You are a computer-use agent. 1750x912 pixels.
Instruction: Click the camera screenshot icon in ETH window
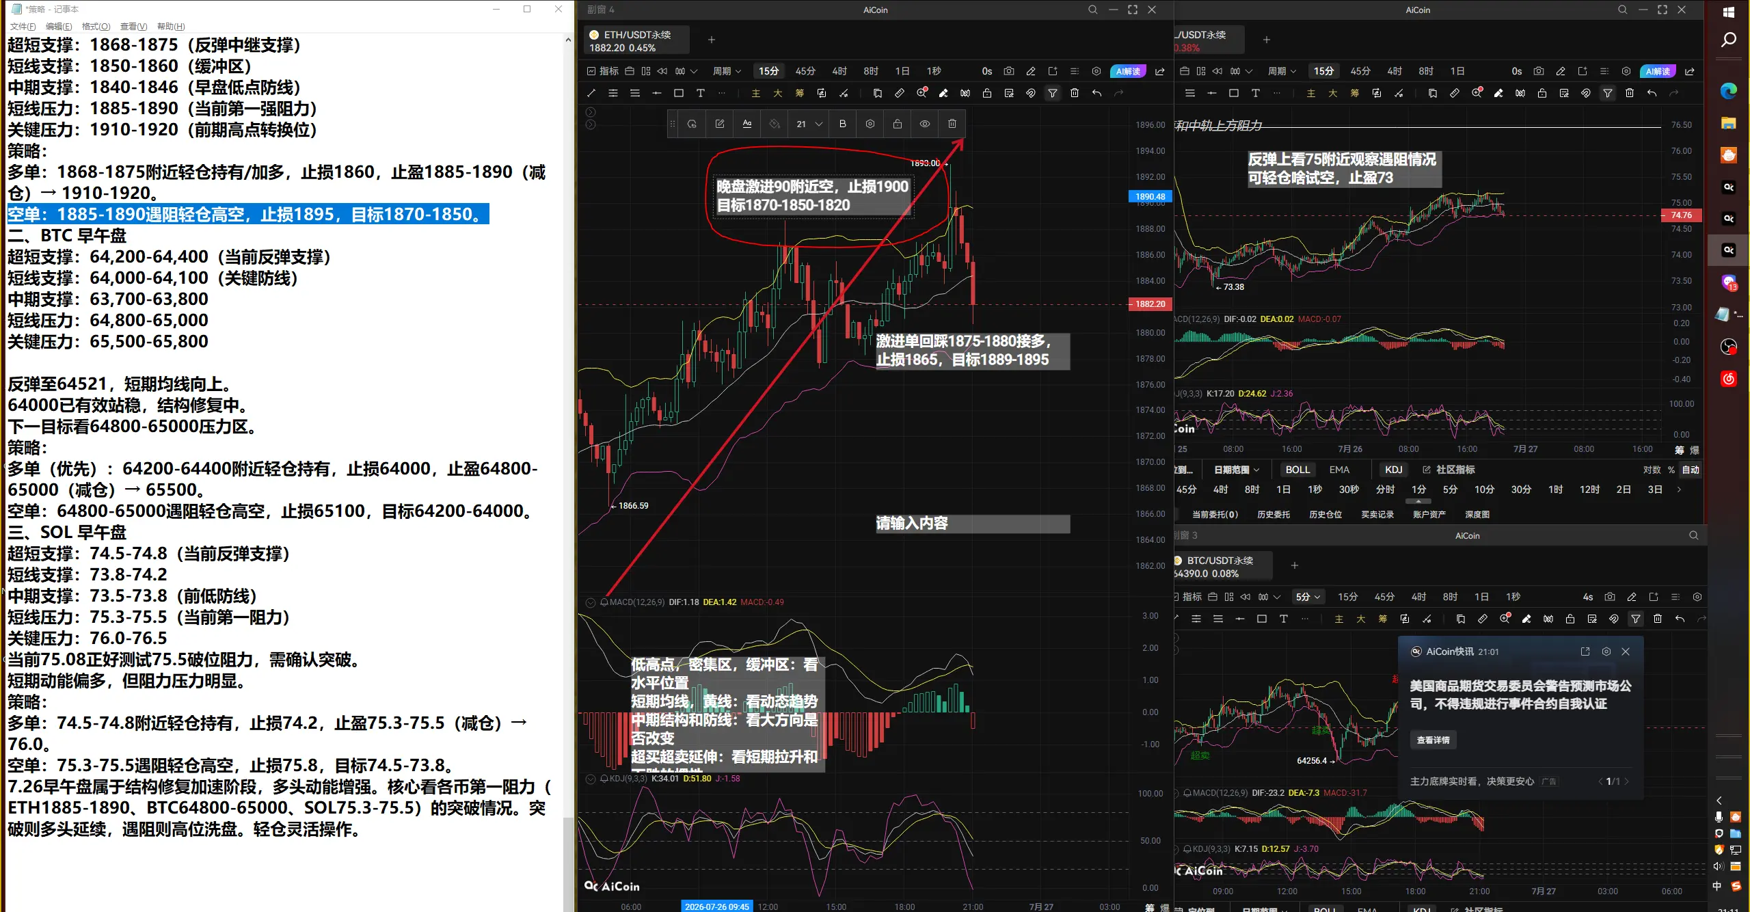click(x=1009, y=71)
